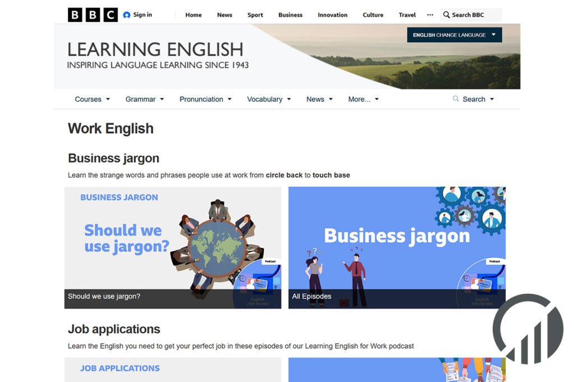Expand the More... dropdown menu
This screenshot has width=574, height=382.
pyautogui.click(x=363, y=100)
